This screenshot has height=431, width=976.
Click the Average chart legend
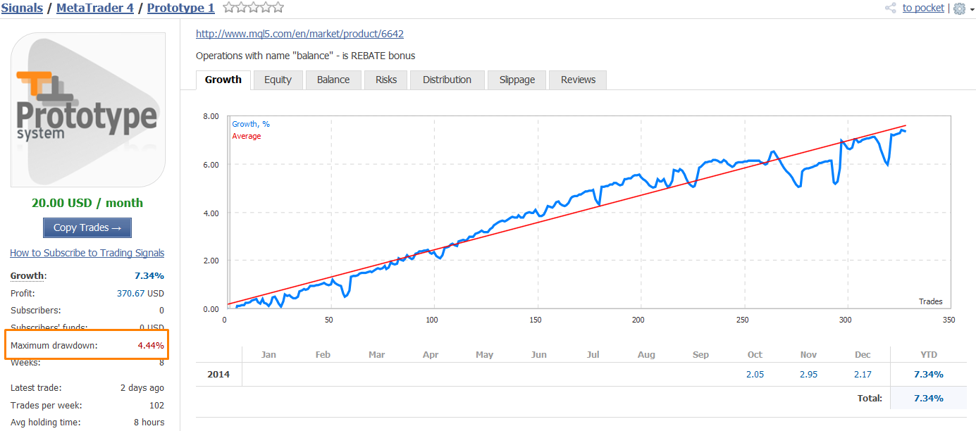pyautogui.click(x=247, y=136)
